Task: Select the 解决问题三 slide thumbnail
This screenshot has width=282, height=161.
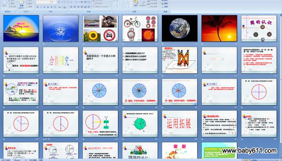Action: tap(219, 92)
